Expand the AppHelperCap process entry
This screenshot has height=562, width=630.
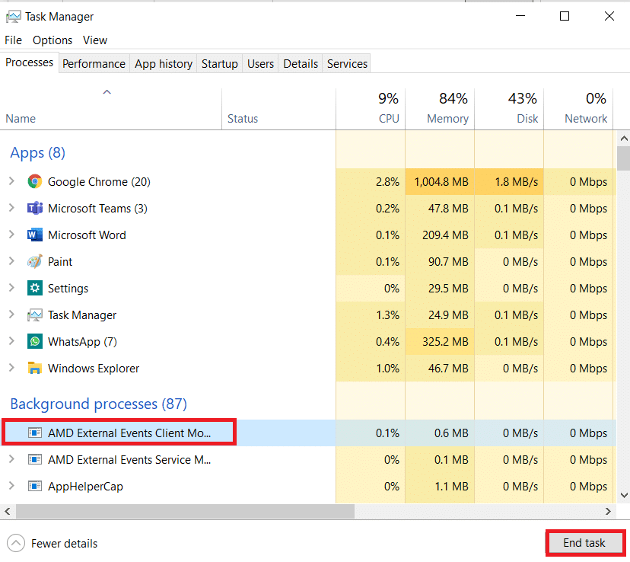coord(11,486)
